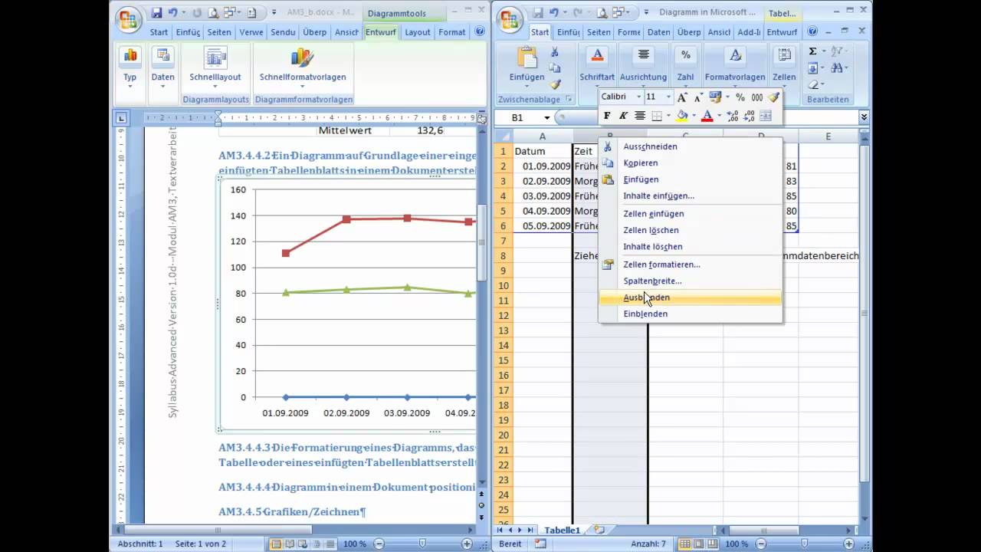Open Daten tab in Excel ribbon
Viewport: 981px width, 552px height.
(658, 32)
